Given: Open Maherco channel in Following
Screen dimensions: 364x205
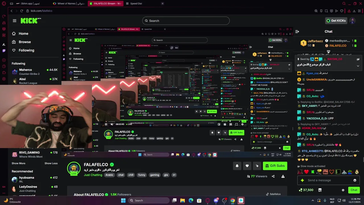Looking at the screenshot, I should (x=35, y=71).
